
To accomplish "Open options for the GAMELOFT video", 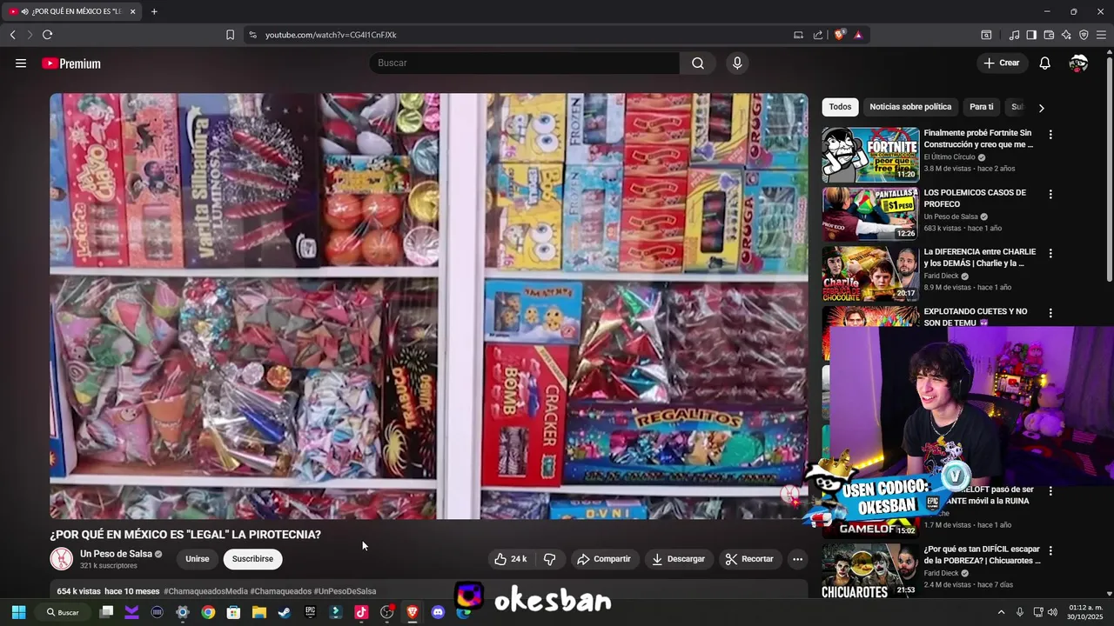I will coord(1050,491).
